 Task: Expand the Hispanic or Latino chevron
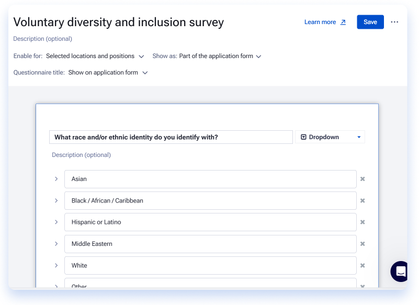point(56,222)
